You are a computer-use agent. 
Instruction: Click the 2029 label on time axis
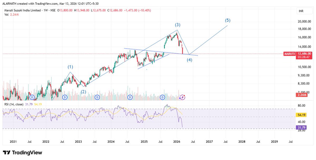[x=274, y=142]
